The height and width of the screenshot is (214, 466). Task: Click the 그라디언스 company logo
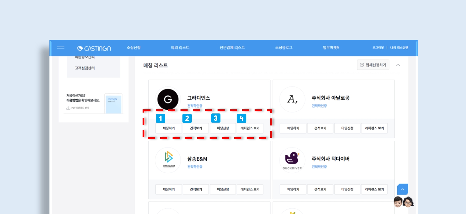point(168,99)
